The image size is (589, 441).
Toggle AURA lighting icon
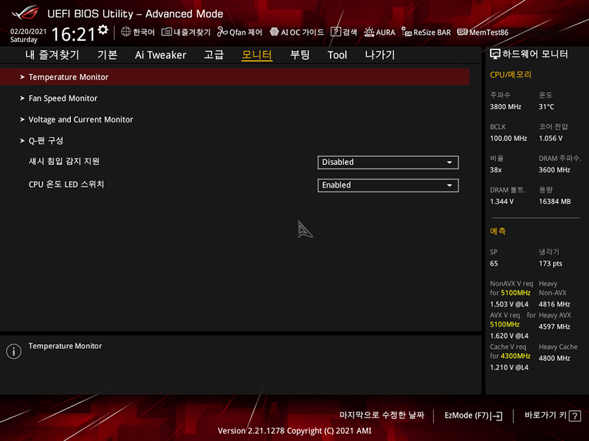(369, 32)
